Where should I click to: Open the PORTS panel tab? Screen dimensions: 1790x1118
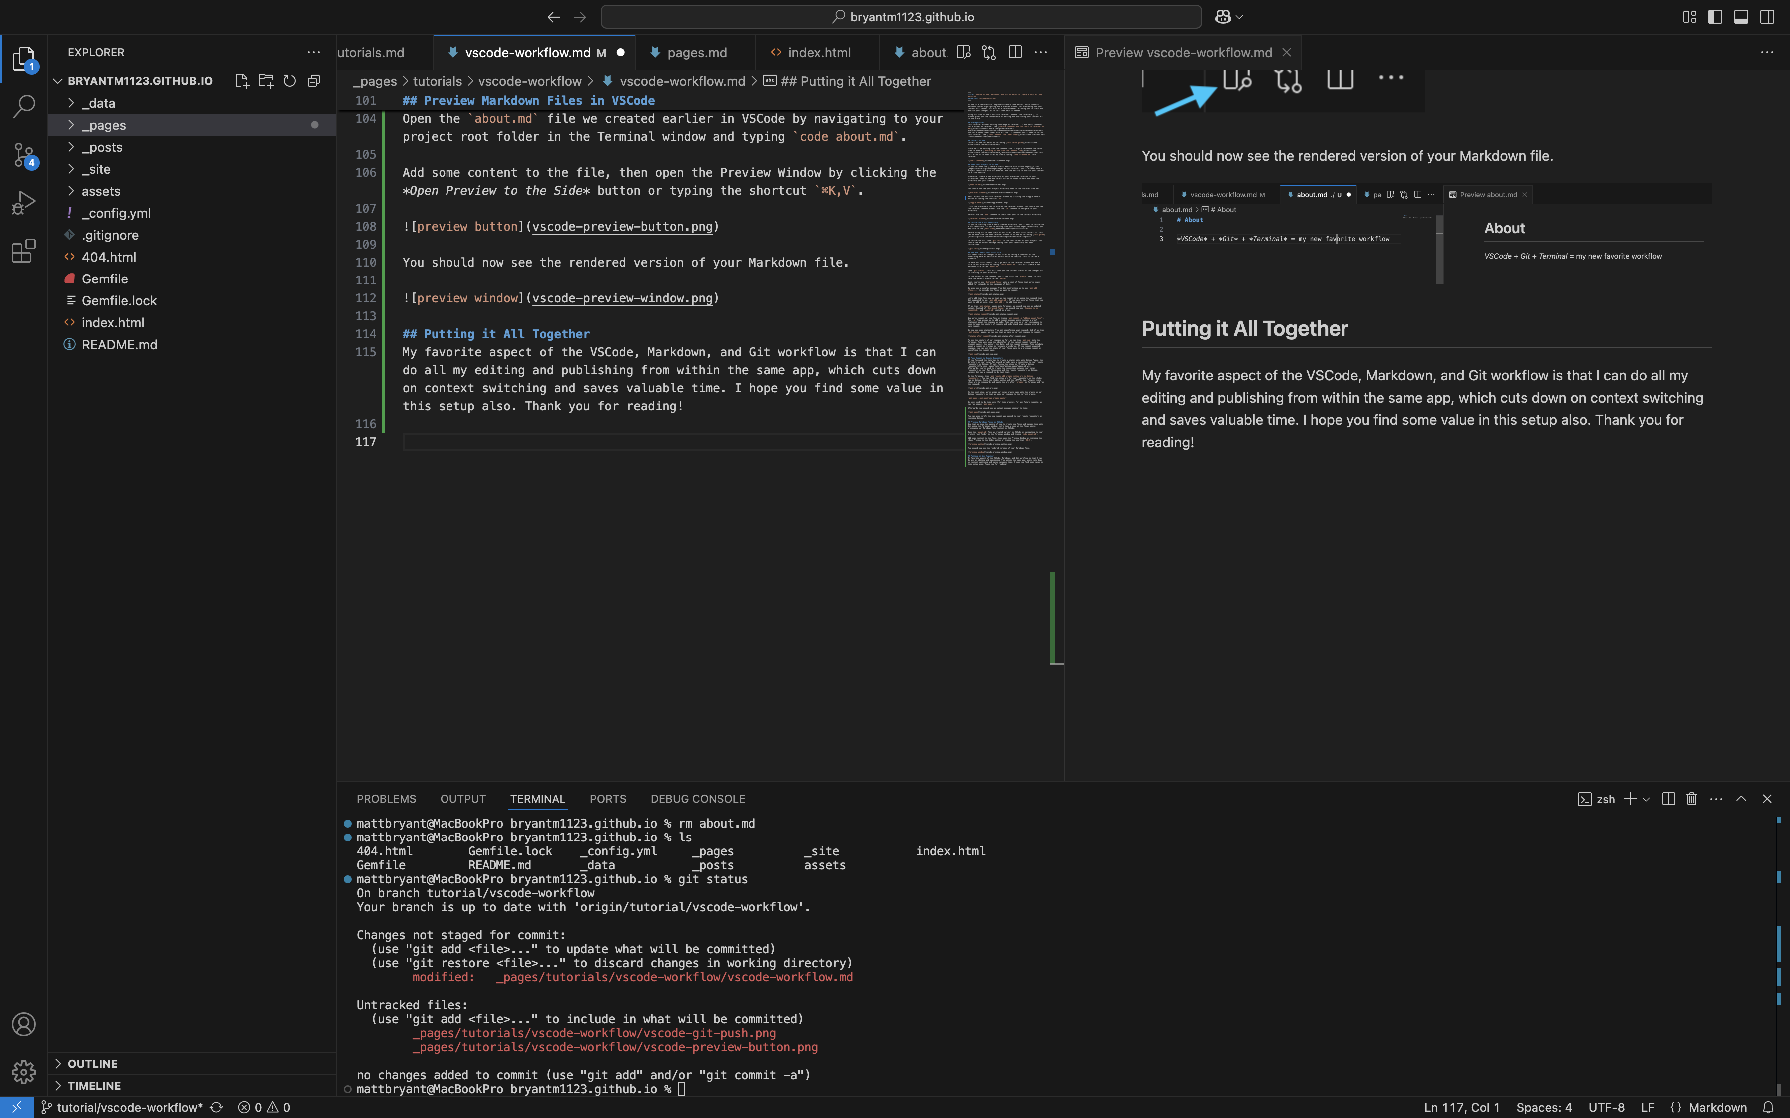coord(608,799)
